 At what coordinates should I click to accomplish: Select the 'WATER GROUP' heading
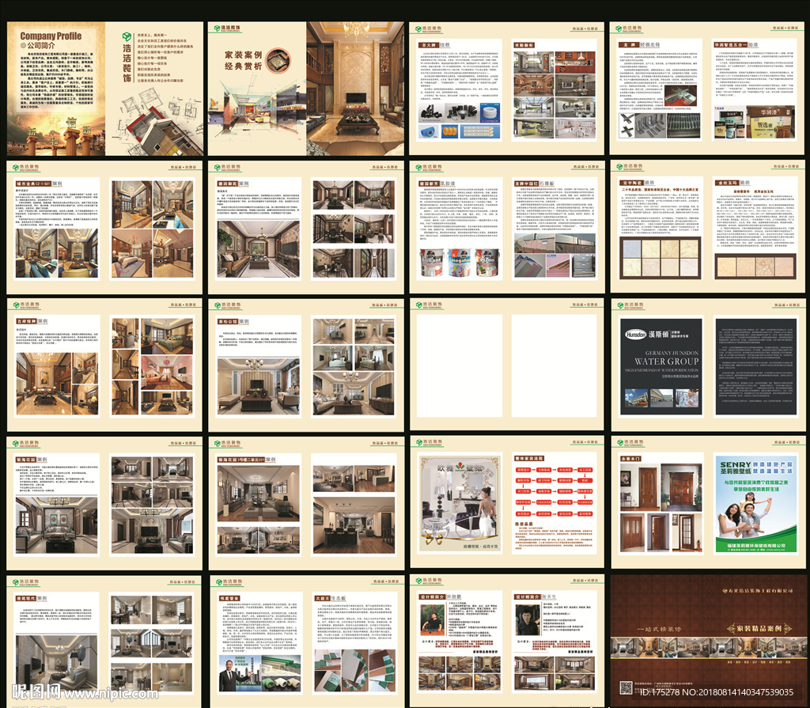click(666, 362)
